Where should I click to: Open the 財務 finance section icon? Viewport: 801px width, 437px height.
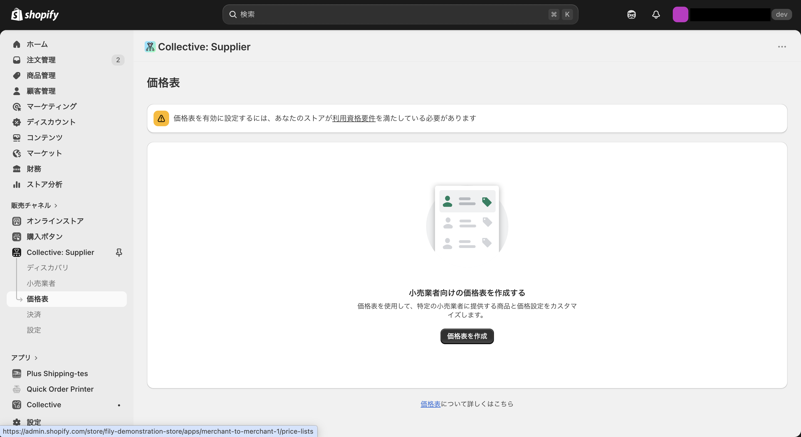(16, 169)
